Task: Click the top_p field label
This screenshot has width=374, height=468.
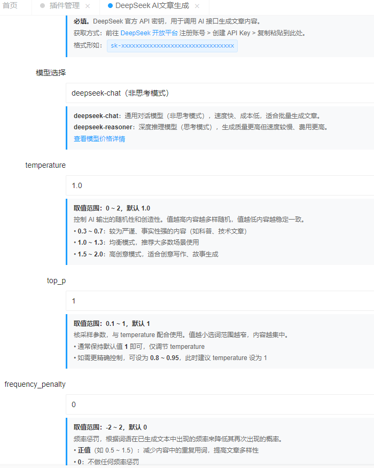Action: [56, 280]
